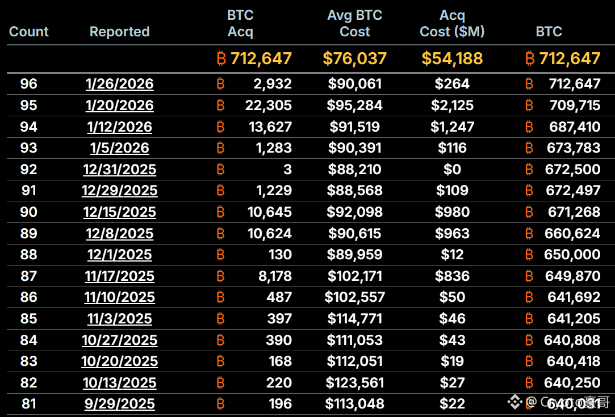Click Bitcoin icon next to 640,808 holdings
Viewport: 615px width, 417px height.
coord(529,340)
